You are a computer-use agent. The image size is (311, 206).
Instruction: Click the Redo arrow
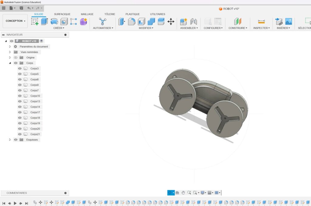(x=37, y=8)
